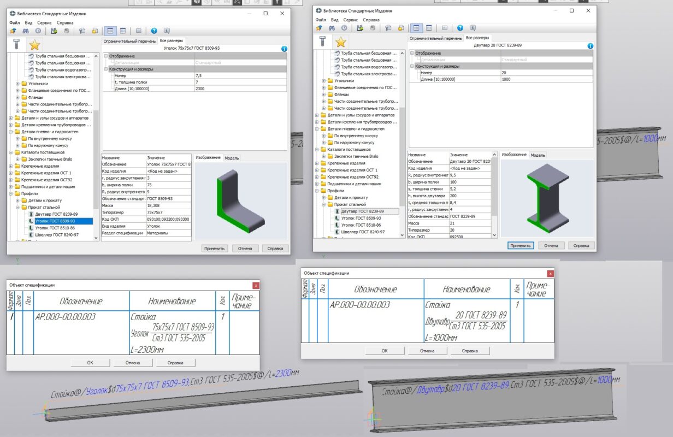Switch to Модель tab in right window
The width and height of the screenshot is (673, 437).
click(x=538, y=155)
